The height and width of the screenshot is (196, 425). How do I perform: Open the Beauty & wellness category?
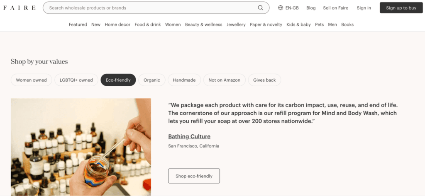click(x=203, y=24)
